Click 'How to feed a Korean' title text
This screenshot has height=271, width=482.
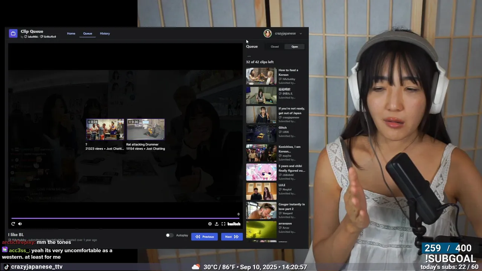pos(288,72)
